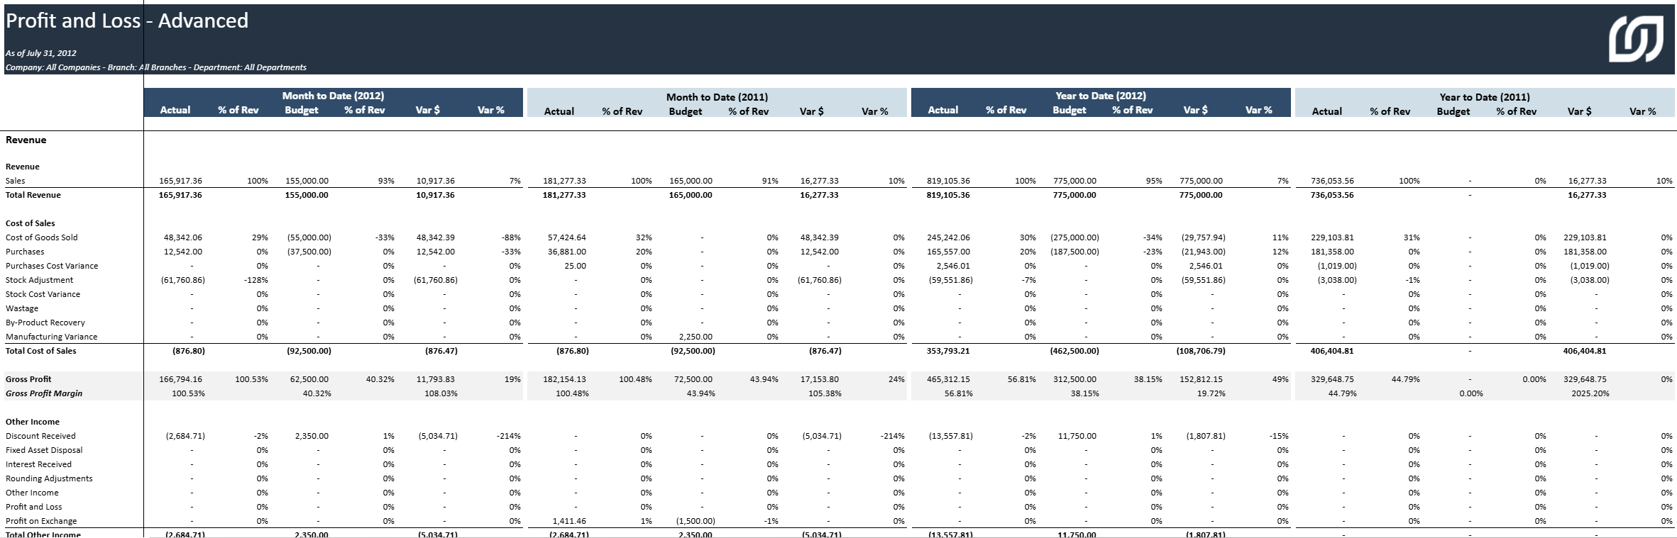Select the "Total Revenue" row label
The image size is (1677, 538).
click(33, 195)
